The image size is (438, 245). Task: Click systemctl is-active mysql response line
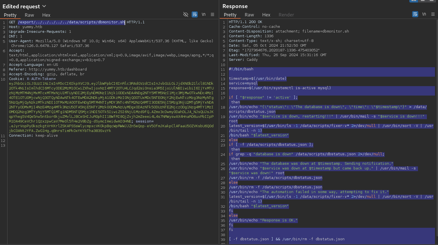click(x=280, y=88)
